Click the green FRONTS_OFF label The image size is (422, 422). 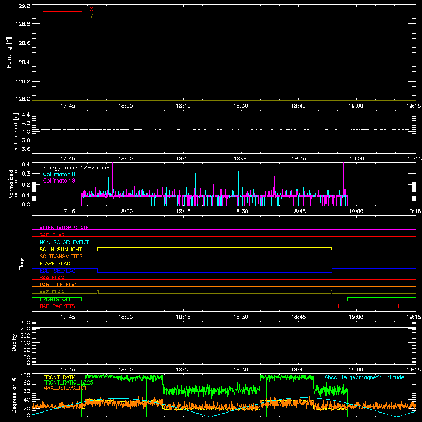55,299
